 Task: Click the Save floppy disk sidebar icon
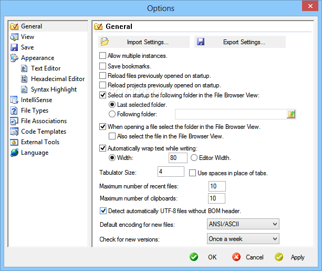[14, 47]
